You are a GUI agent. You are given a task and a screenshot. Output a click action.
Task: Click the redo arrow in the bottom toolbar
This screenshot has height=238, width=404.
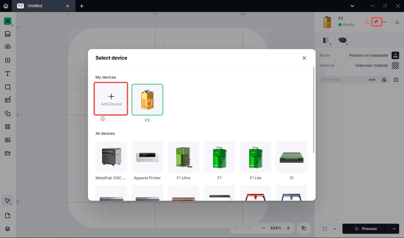(247, 228)
